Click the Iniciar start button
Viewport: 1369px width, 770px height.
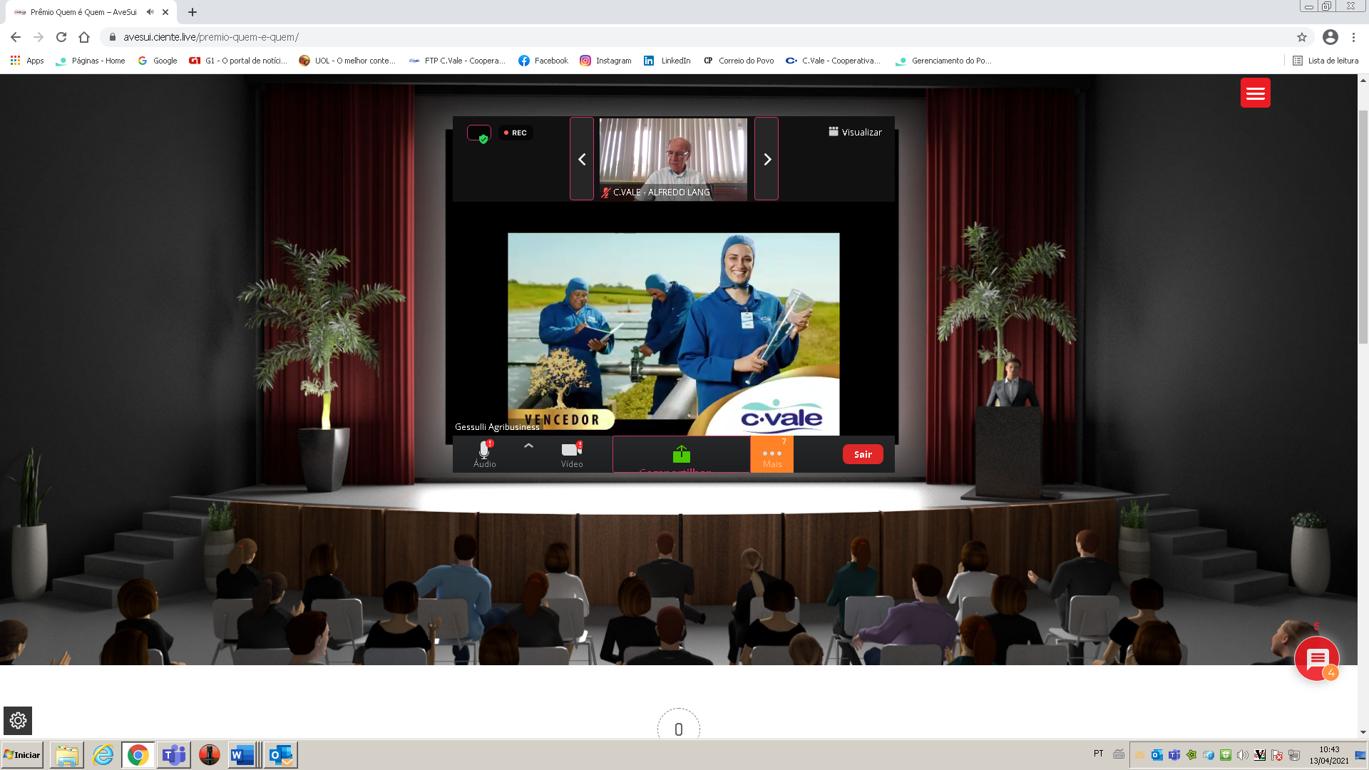(x=22, y=755)
